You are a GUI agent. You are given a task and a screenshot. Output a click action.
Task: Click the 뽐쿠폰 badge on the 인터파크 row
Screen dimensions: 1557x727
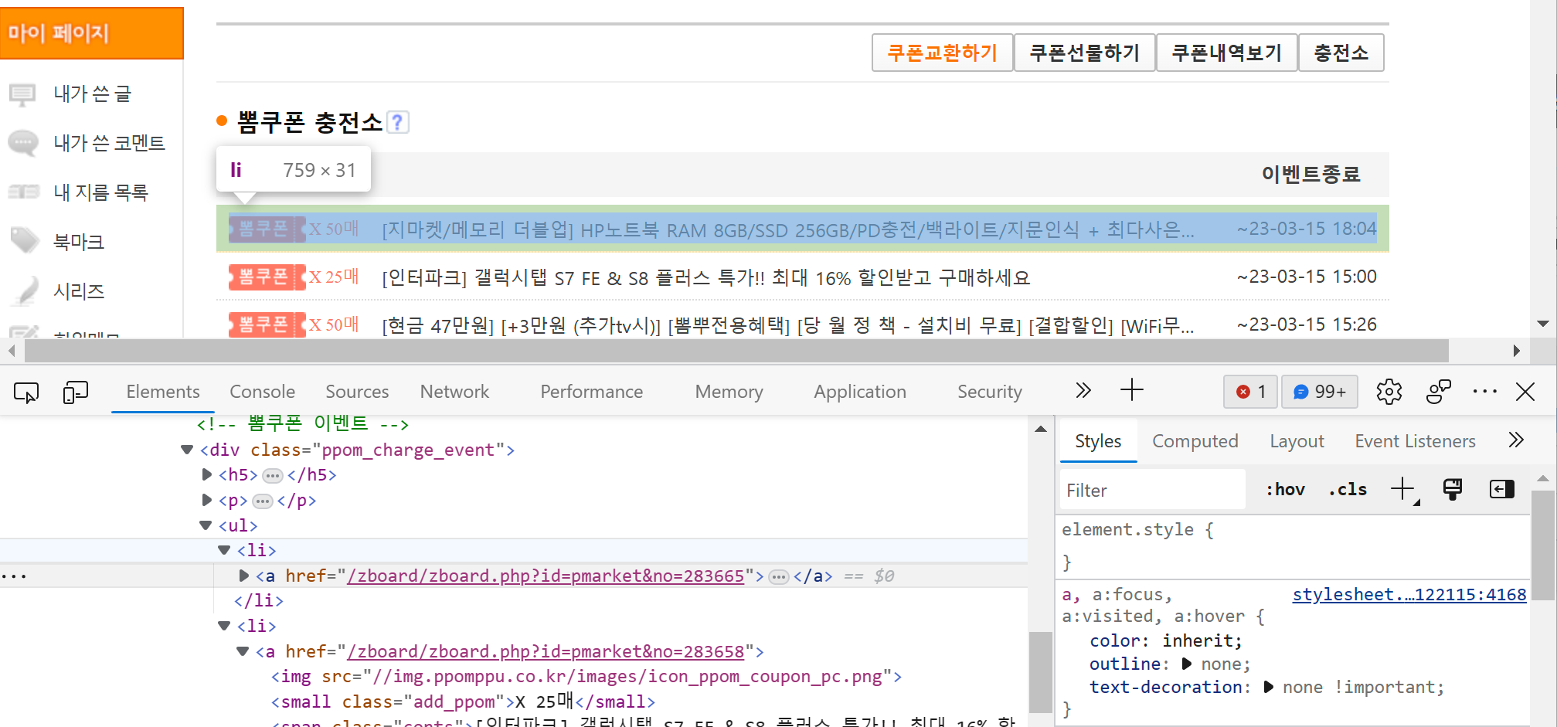coord(267,277)
